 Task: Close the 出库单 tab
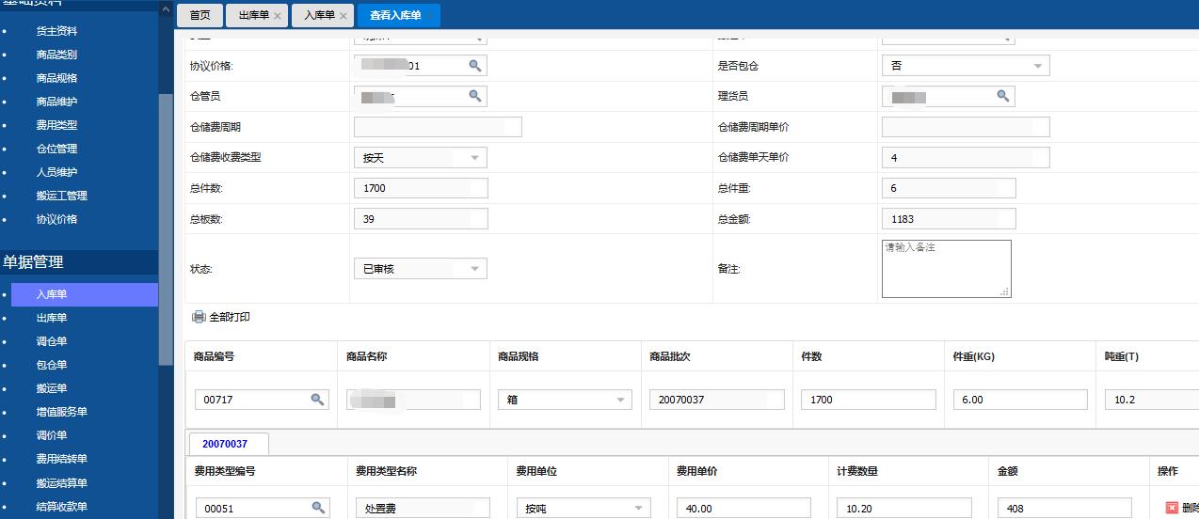[277, 16]
